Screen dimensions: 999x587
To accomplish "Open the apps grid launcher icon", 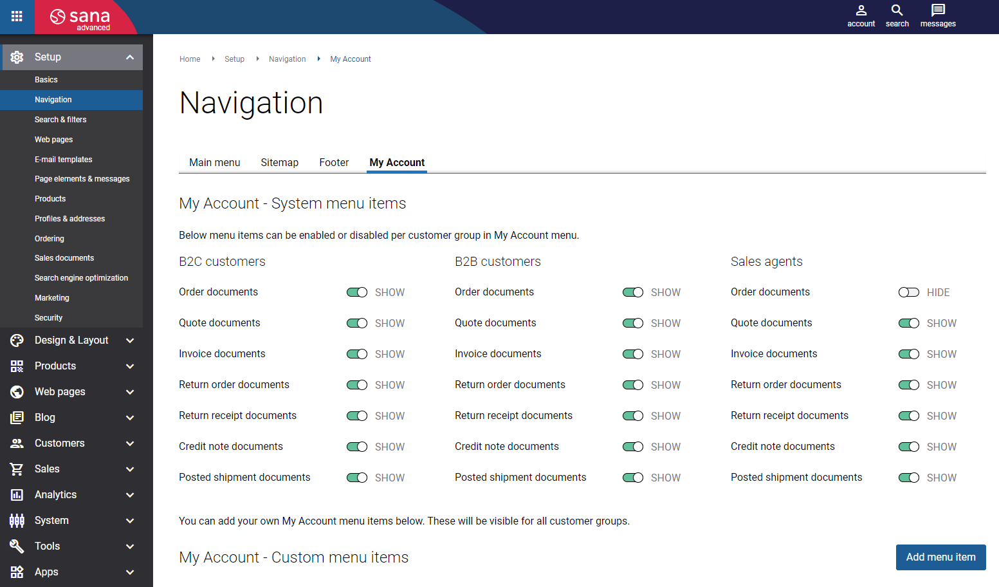I will (17, 17).
